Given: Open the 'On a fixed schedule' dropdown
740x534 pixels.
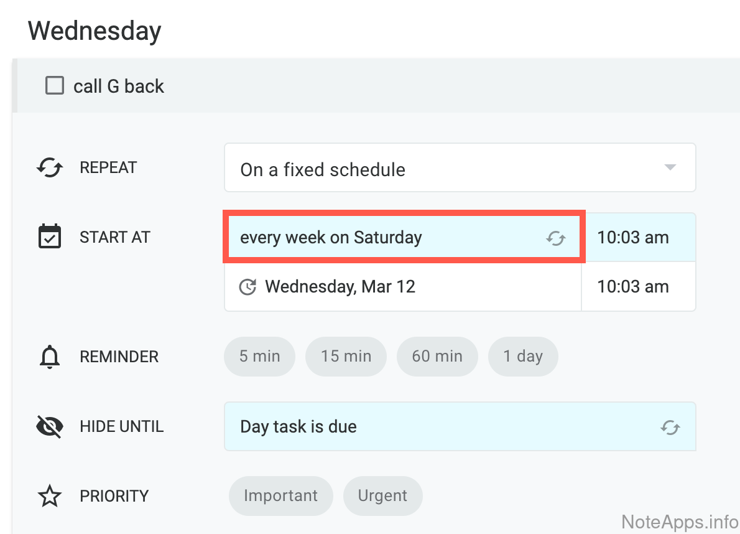Looking at the screenshot, I should pos(435,168).
